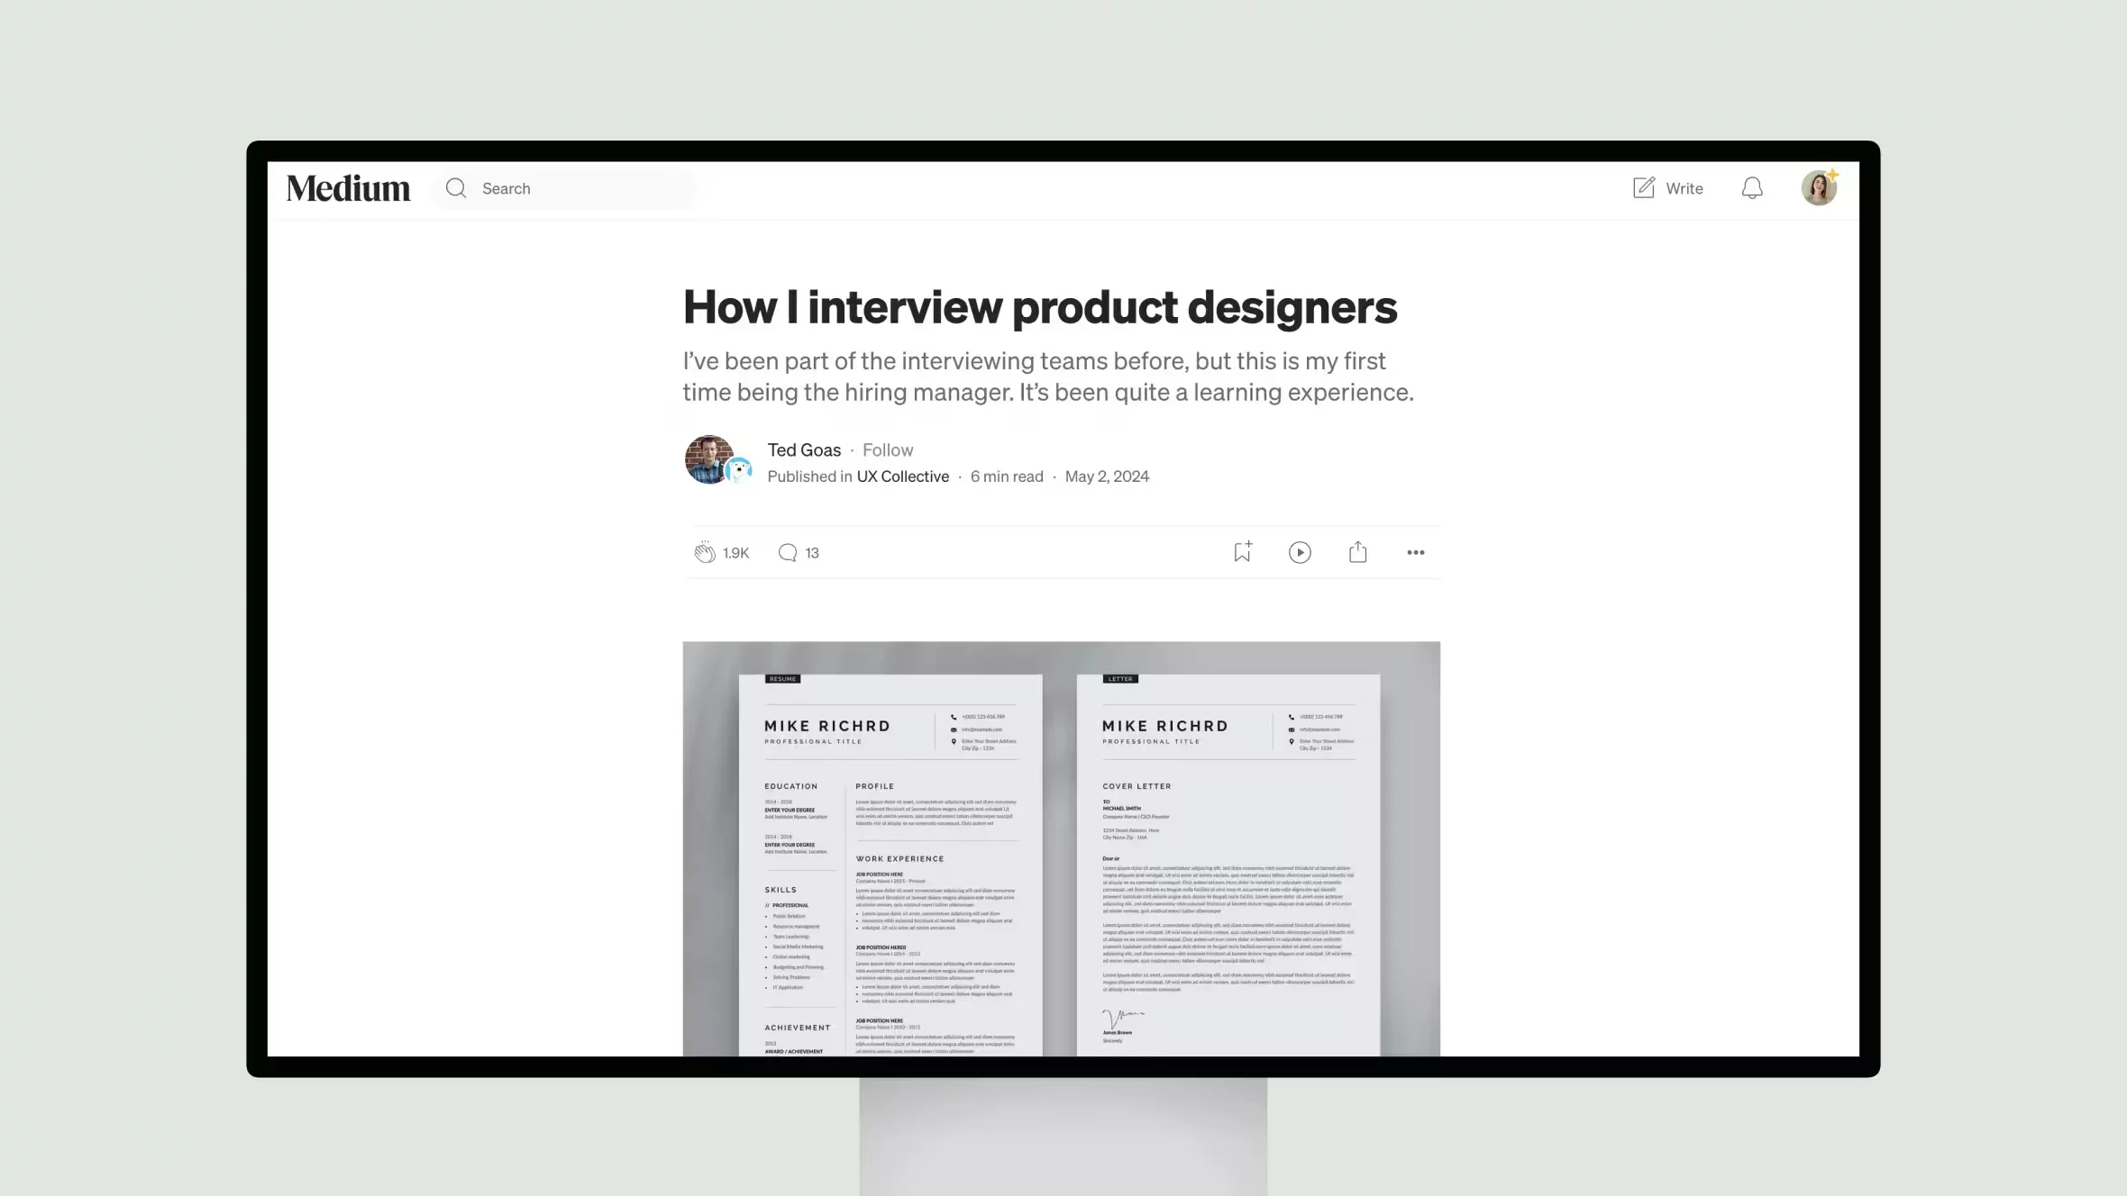
Task: Click the clap/applause icon
Action: coord(704,552)
